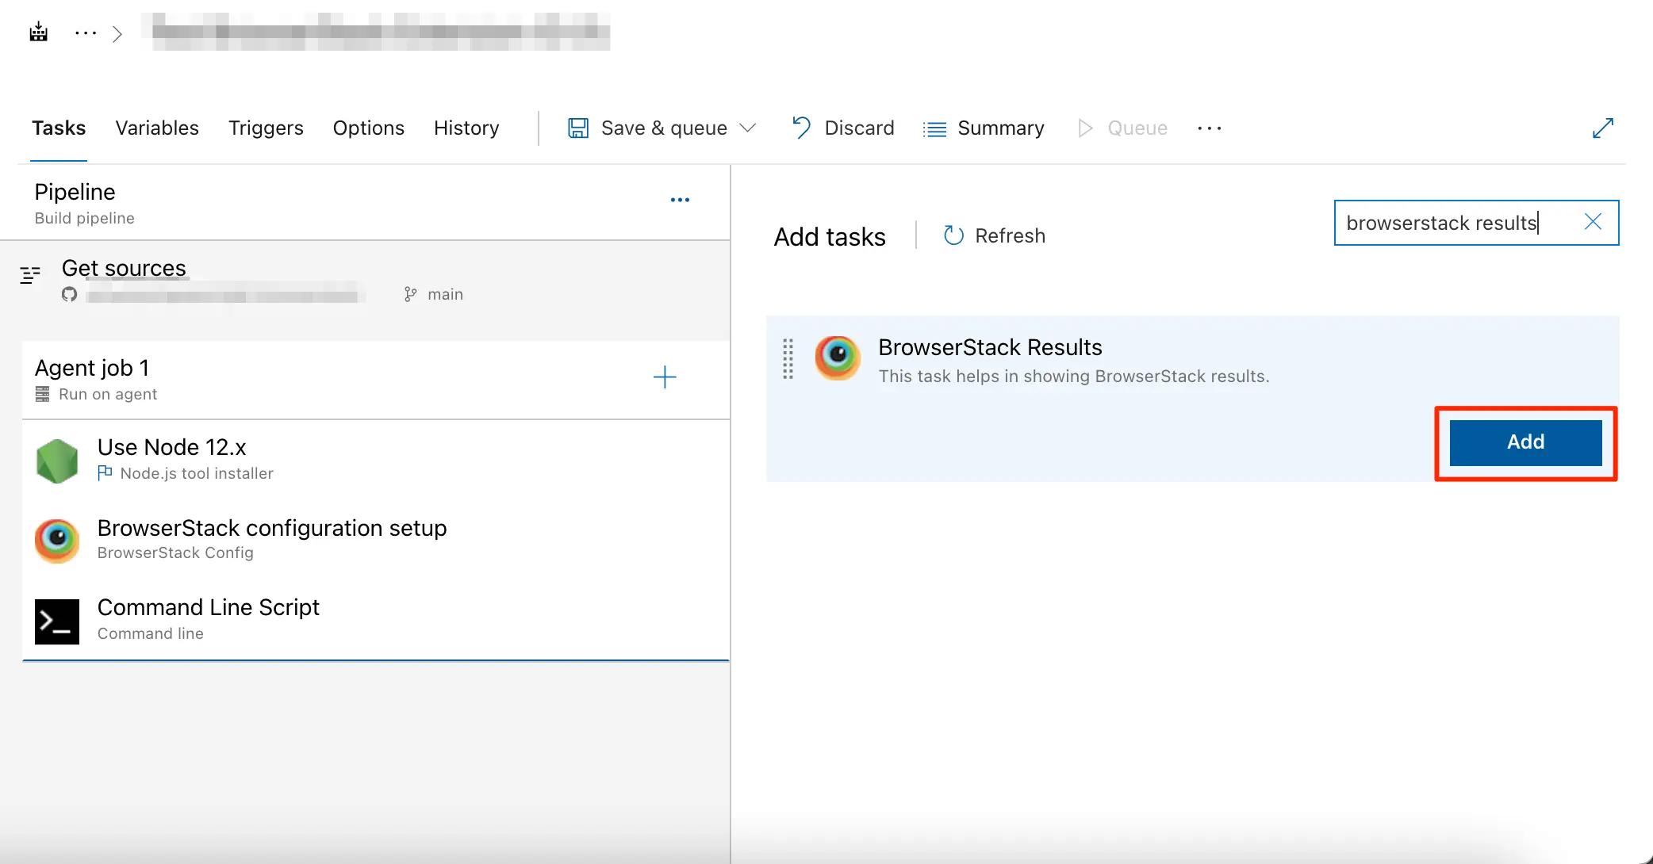Click the Summary toolbar button
1653x864 pixels.
coord(984,128)
